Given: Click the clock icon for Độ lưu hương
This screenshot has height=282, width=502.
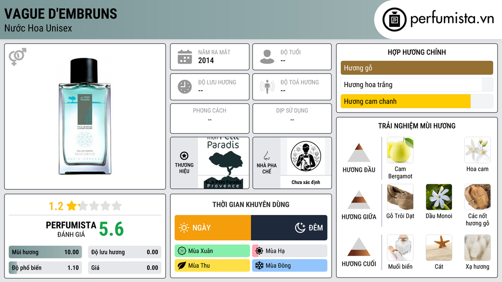Looking at the screenshot, I should point(185,87).
